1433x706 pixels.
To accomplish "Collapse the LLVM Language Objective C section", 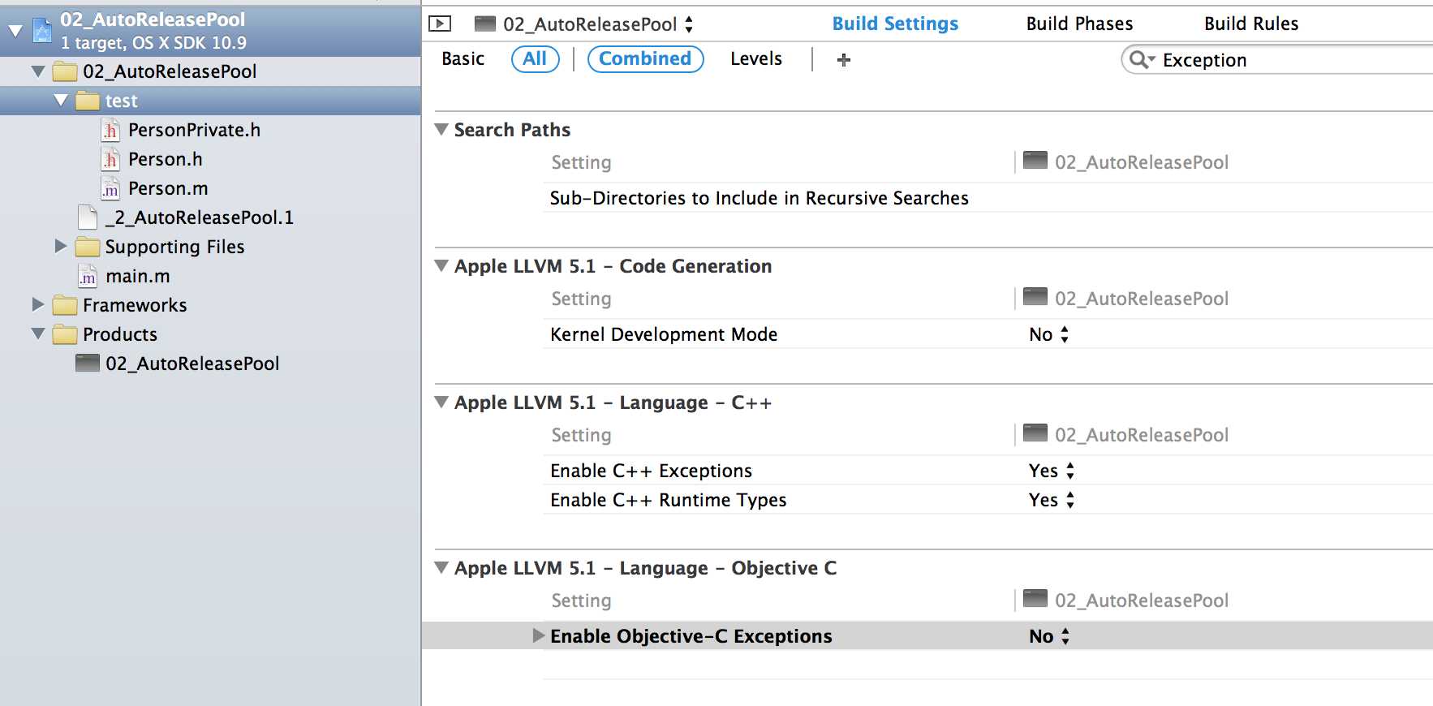I will point(441,567).
